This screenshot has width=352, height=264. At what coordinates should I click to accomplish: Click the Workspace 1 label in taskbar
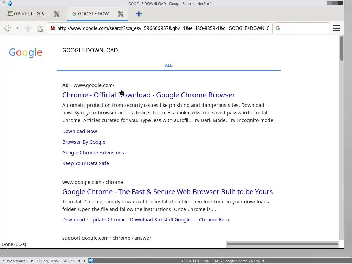pyautogui.click(x=18, y=261)
